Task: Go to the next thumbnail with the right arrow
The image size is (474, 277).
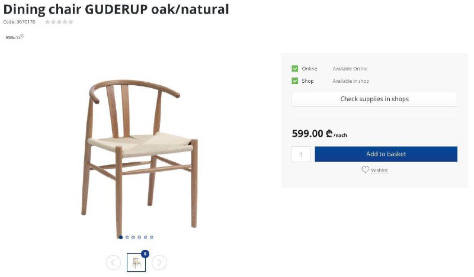Action: pos(159,262)
